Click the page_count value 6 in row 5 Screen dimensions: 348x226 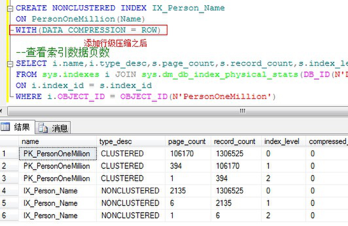[188, 203]
